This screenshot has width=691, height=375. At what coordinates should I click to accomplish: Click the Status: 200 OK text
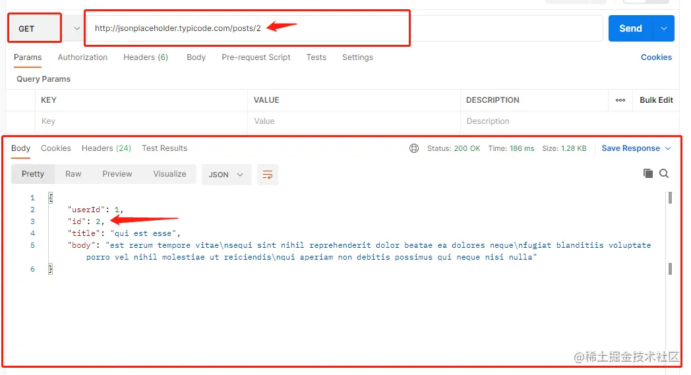point(454,148)
